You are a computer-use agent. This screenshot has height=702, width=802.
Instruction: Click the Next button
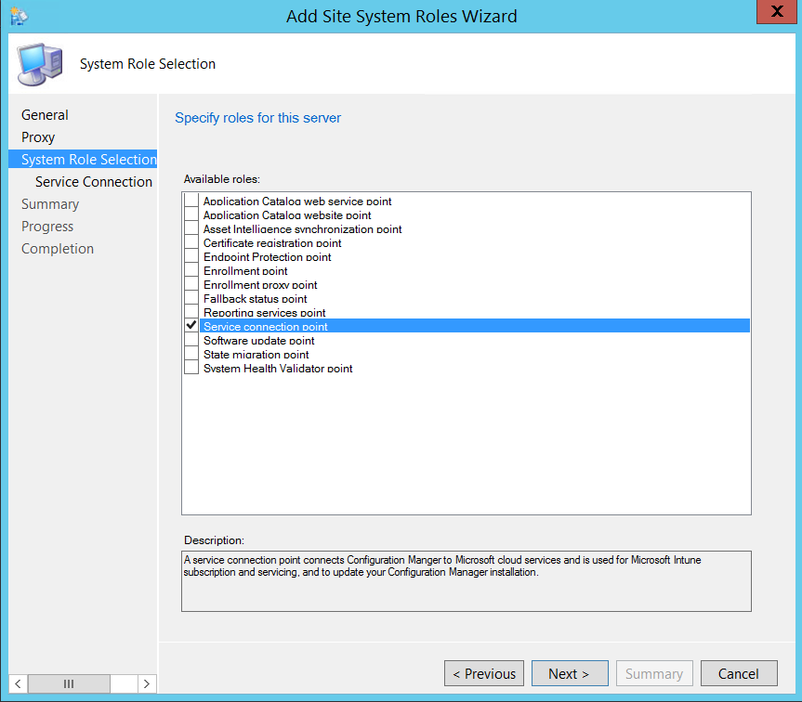(x=570, y=673)
